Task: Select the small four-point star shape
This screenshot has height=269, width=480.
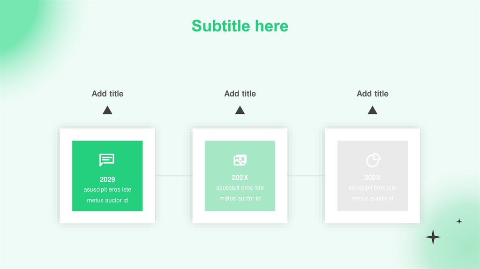Action: (x=459, y=221)
